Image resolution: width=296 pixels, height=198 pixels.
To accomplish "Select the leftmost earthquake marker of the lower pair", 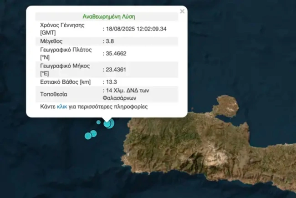I will (88, 136).
